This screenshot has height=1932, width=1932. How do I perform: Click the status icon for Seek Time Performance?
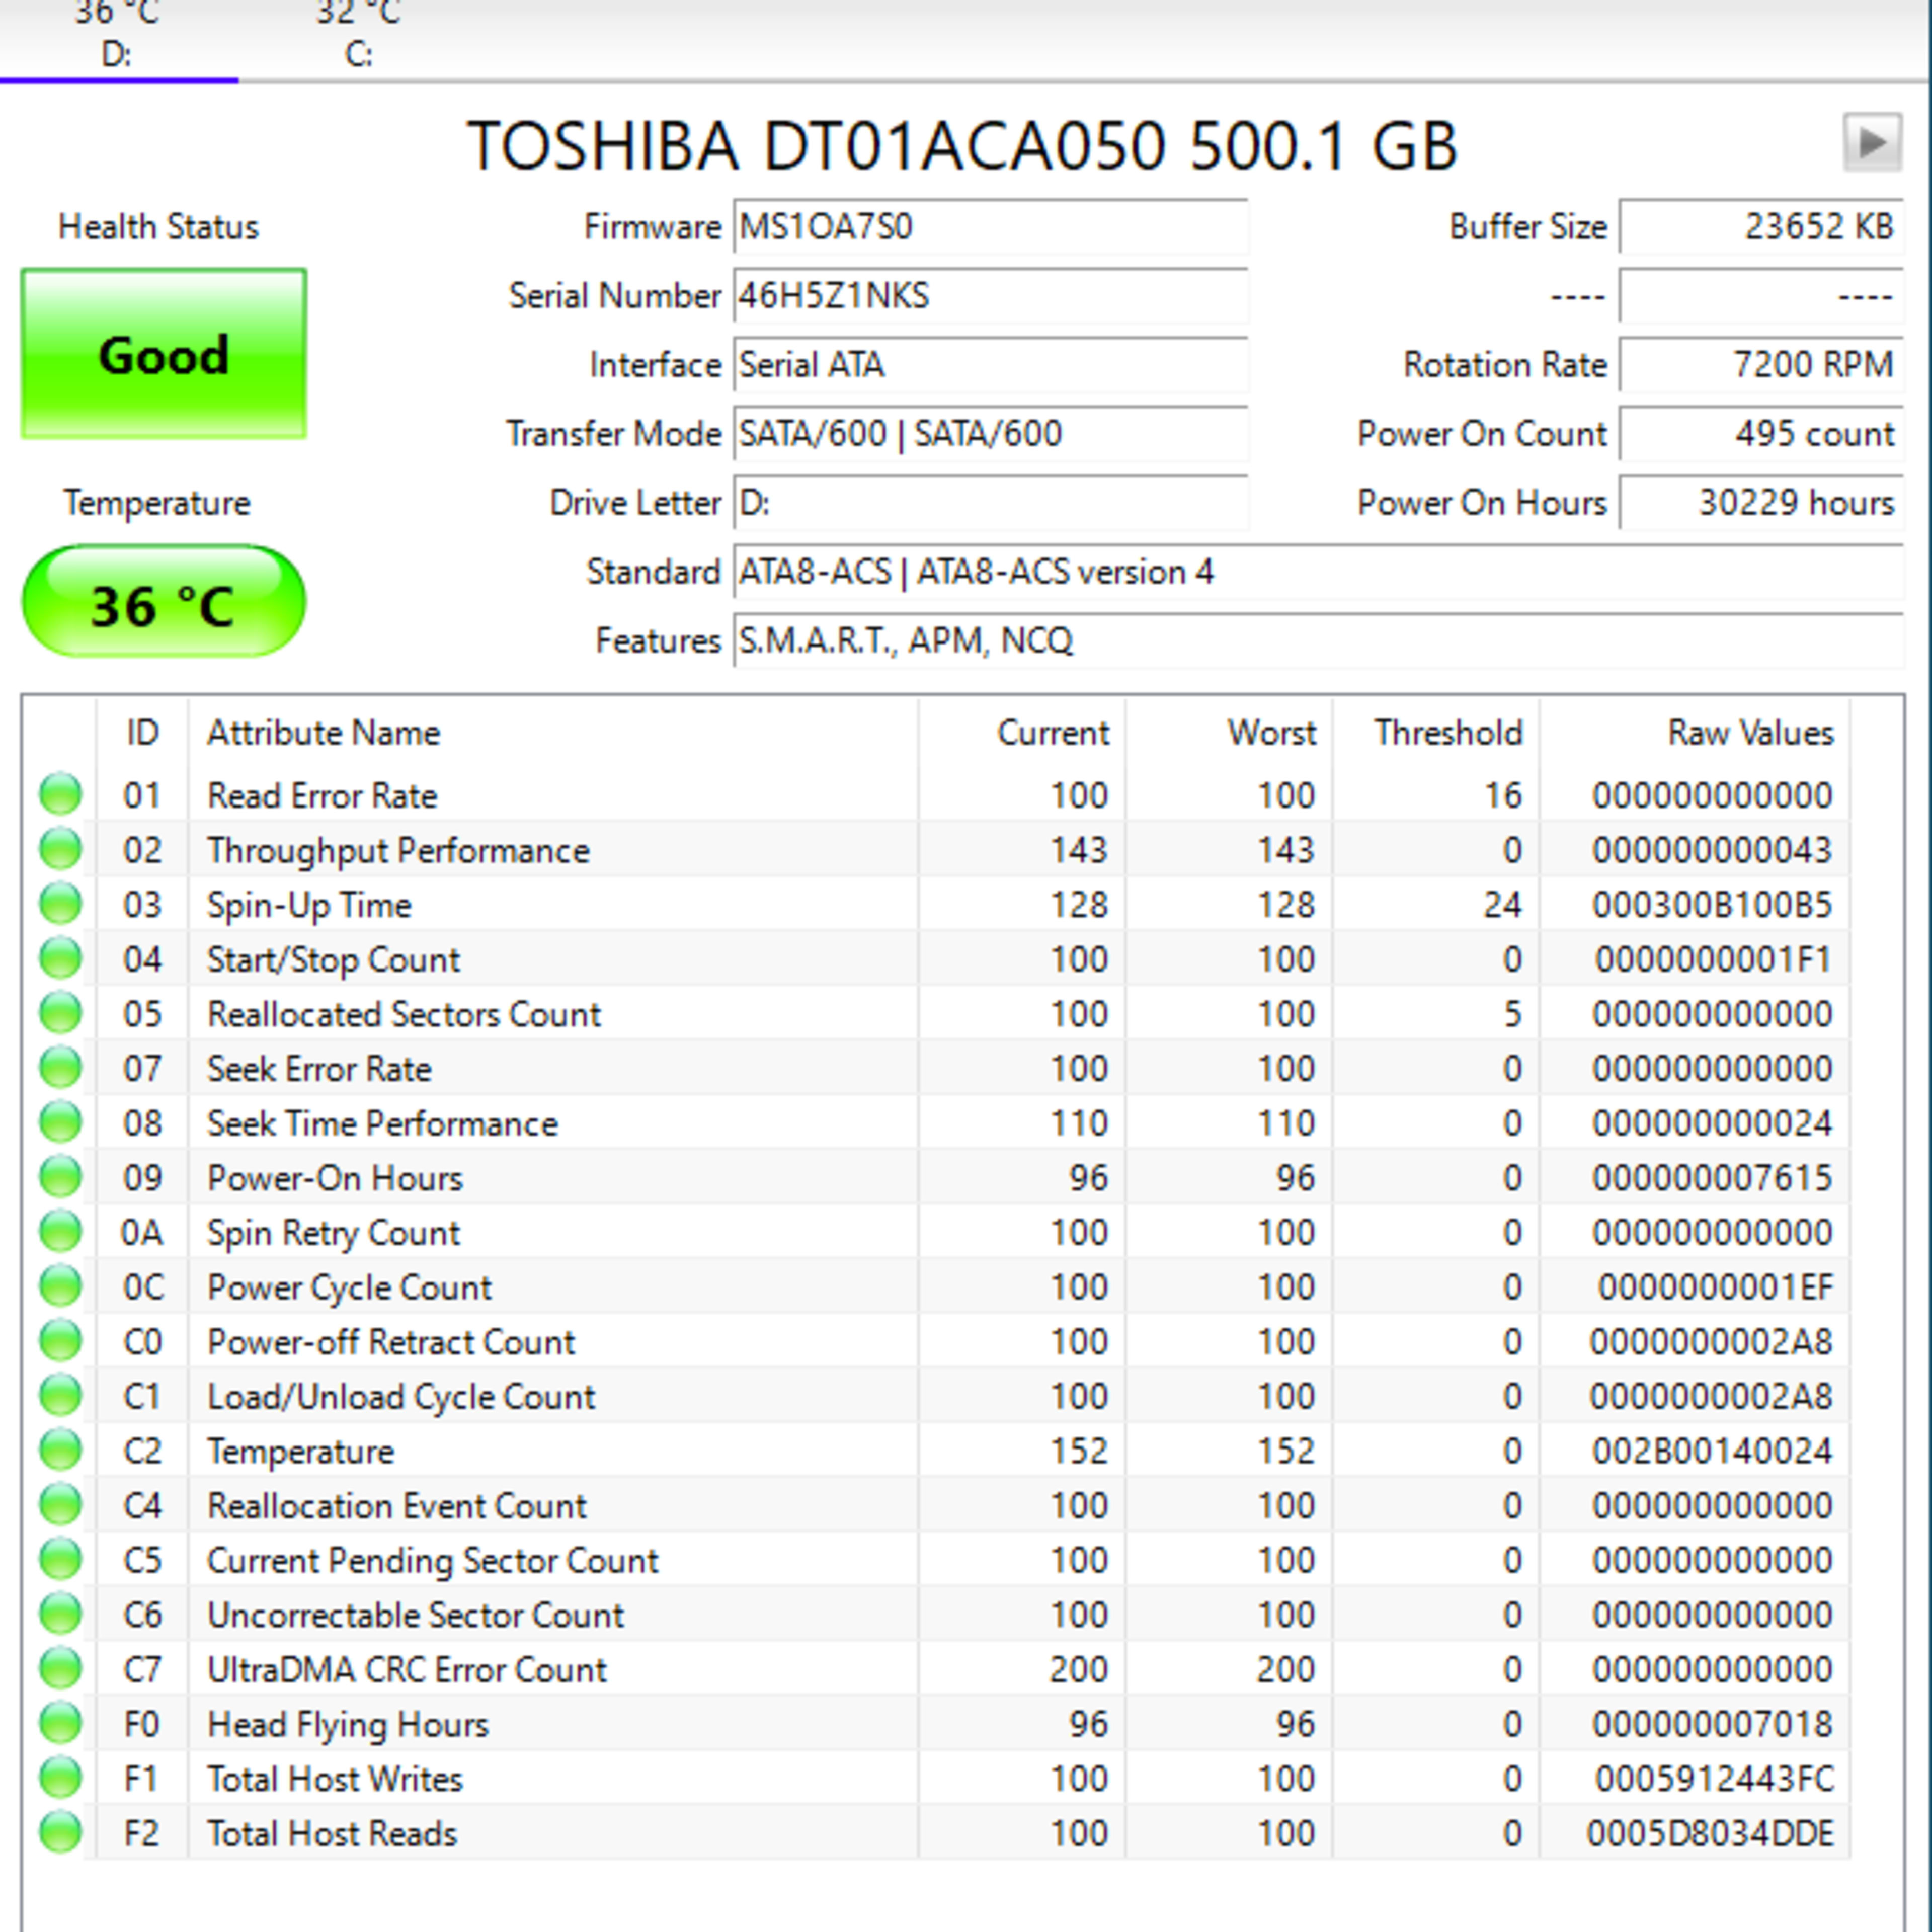click(60, 1122)
